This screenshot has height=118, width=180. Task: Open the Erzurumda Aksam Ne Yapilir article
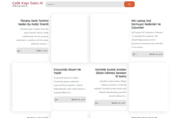pyautogui.click(x=67, y=71)
